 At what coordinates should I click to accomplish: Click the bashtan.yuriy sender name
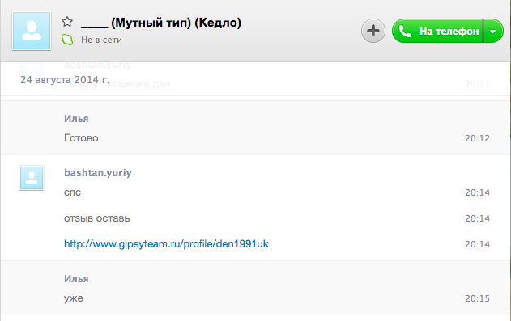pos(98,173)
